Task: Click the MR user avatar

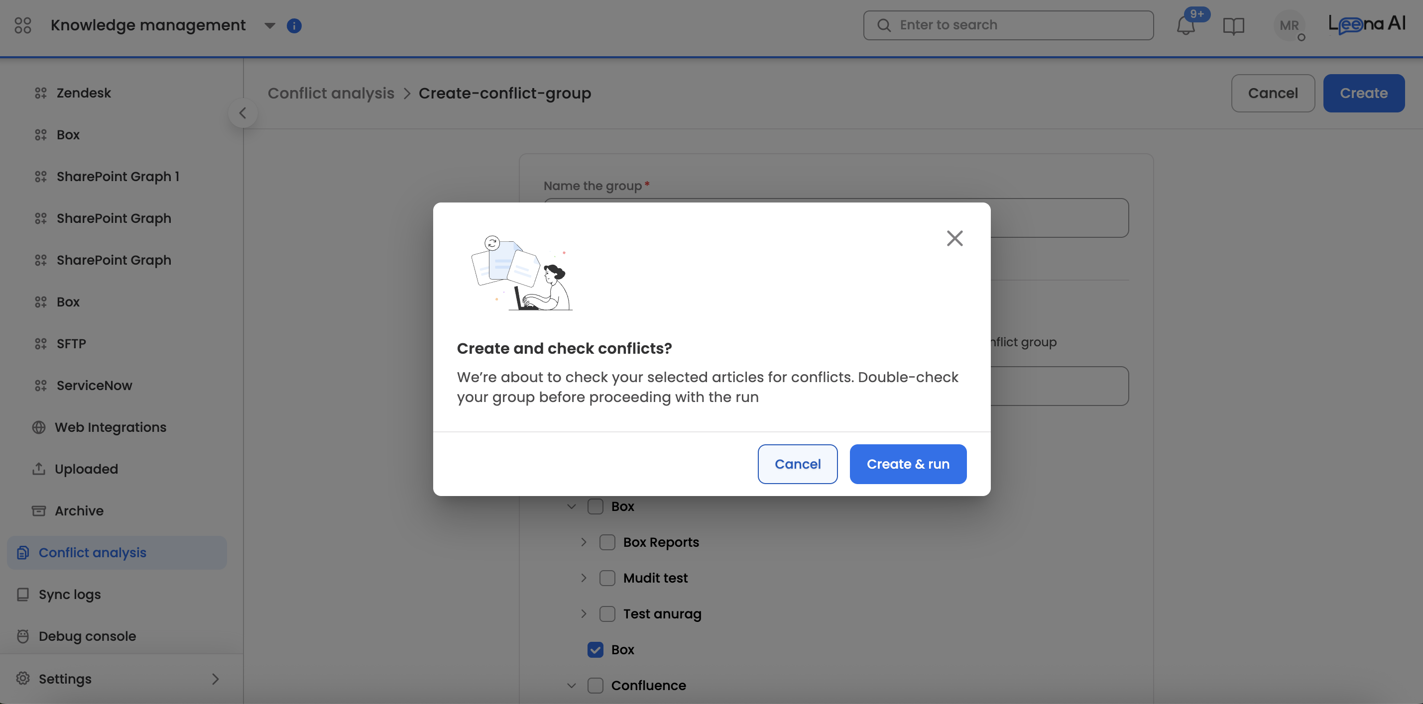Action: pyautogui.click(x=1289, y=25)
